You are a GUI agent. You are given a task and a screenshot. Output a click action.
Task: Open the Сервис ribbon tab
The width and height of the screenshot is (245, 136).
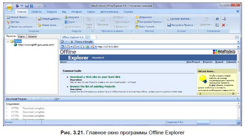pos(91,12)
